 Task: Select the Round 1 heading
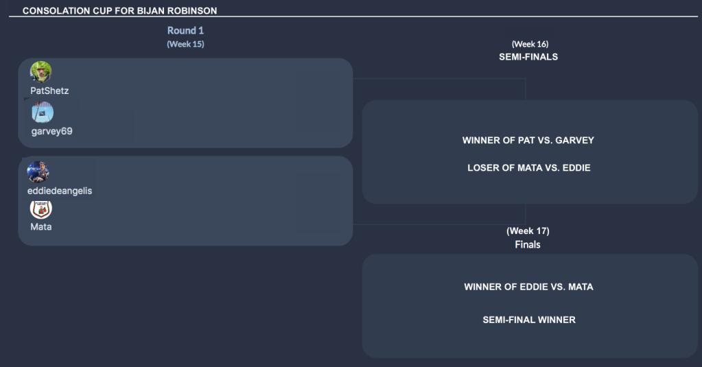coord(185,31)
